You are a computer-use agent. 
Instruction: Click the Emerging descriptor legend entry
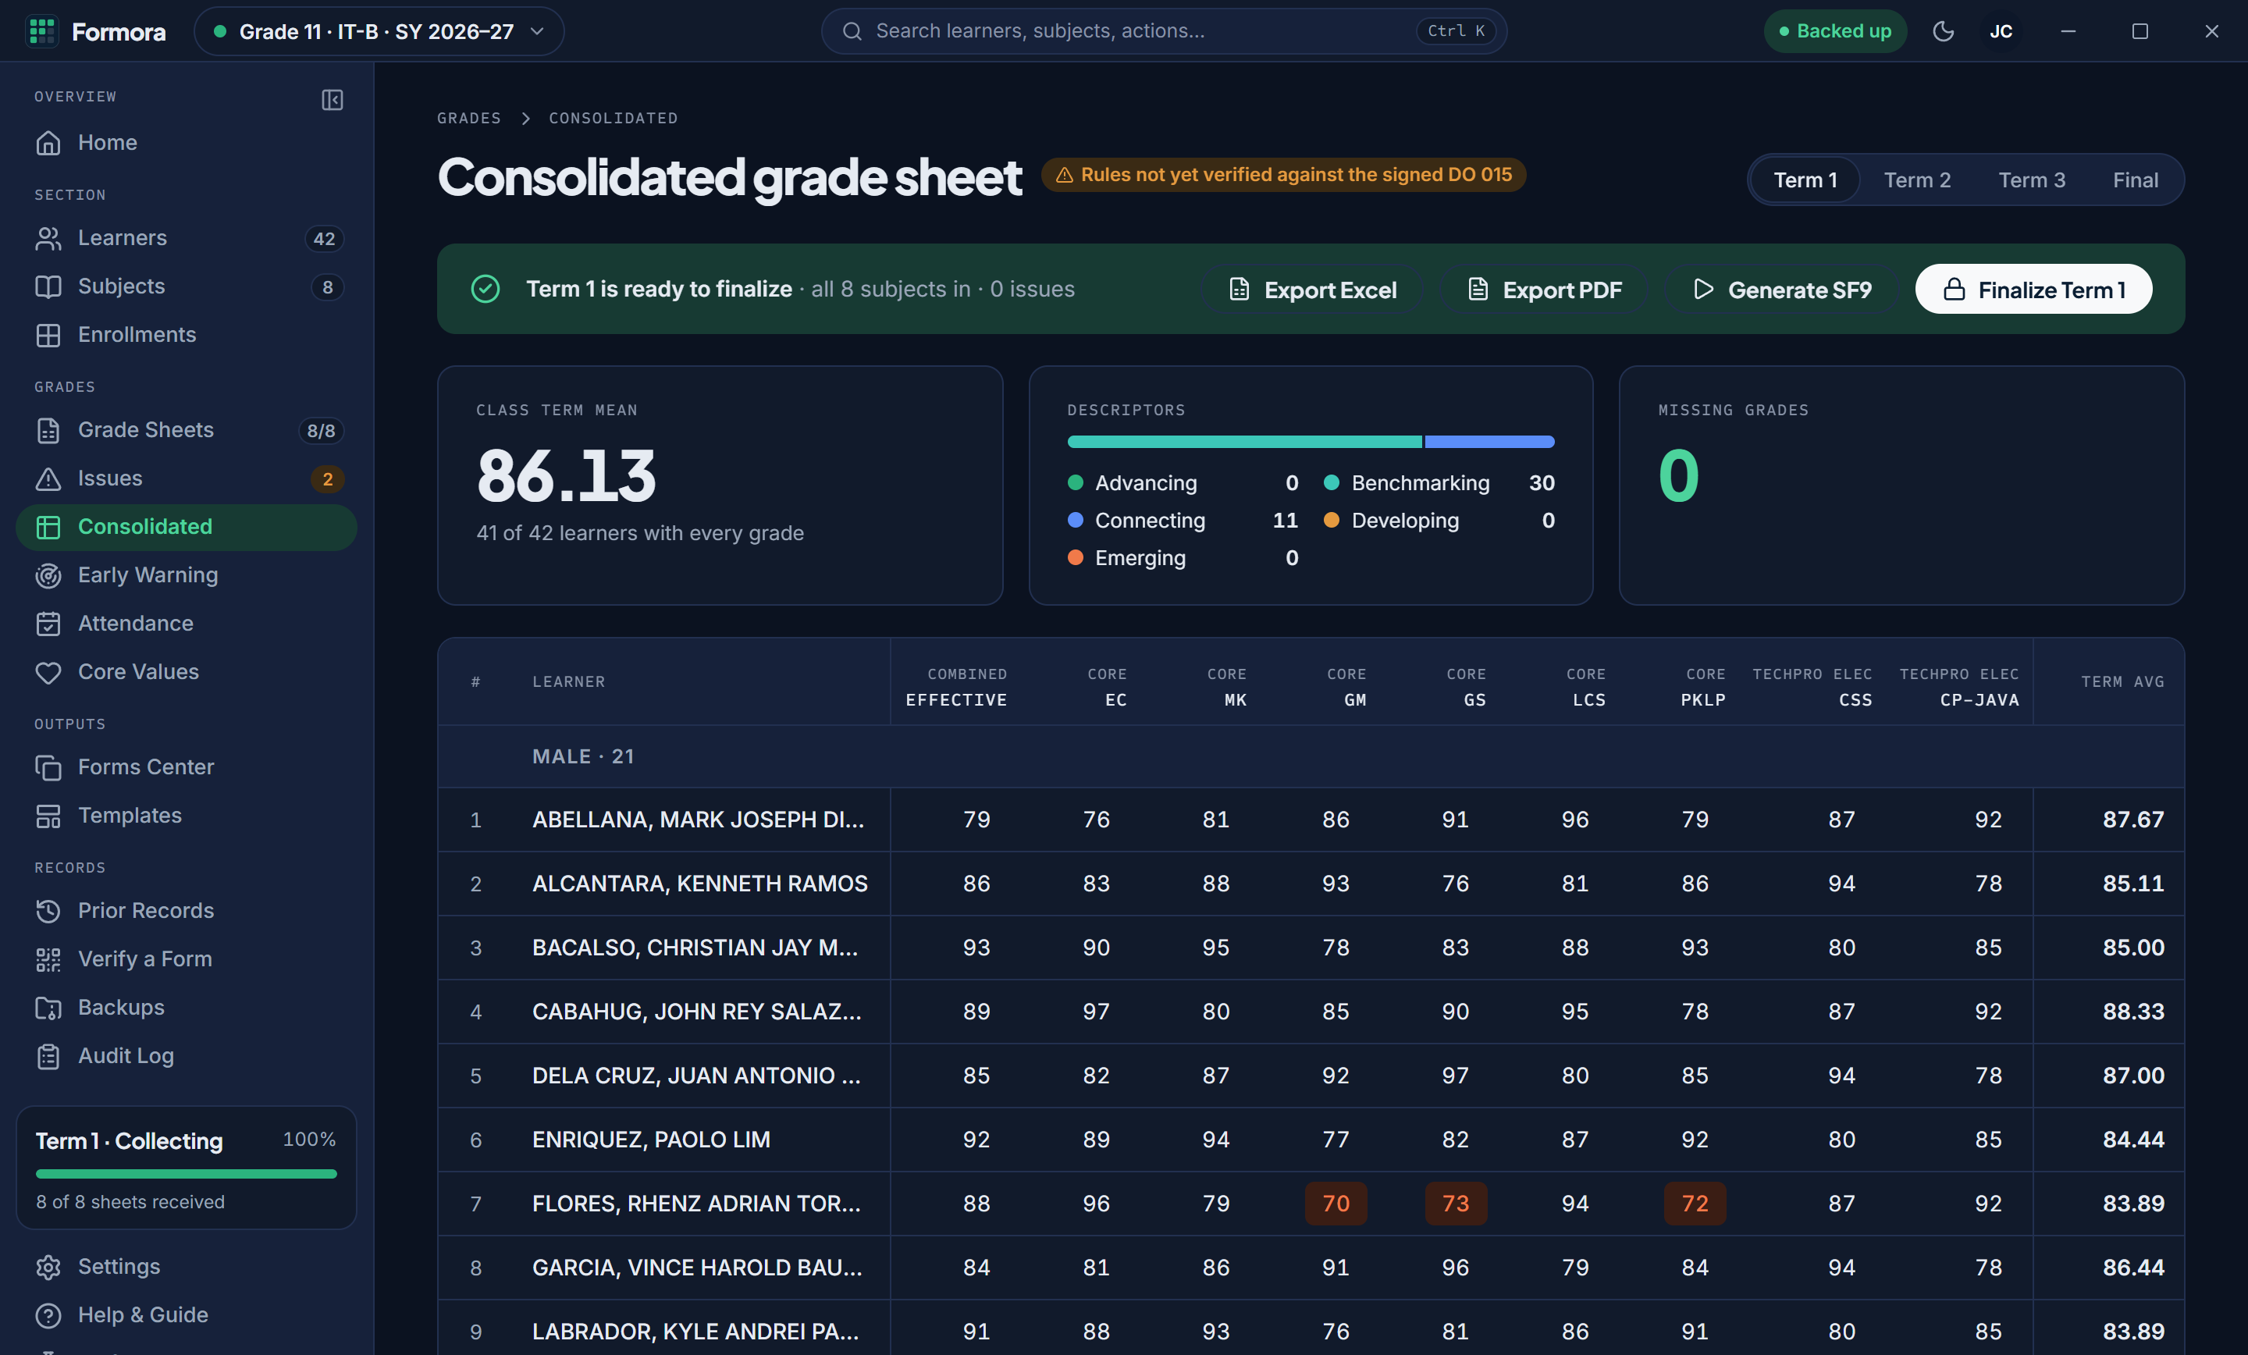click(1183, 557)
